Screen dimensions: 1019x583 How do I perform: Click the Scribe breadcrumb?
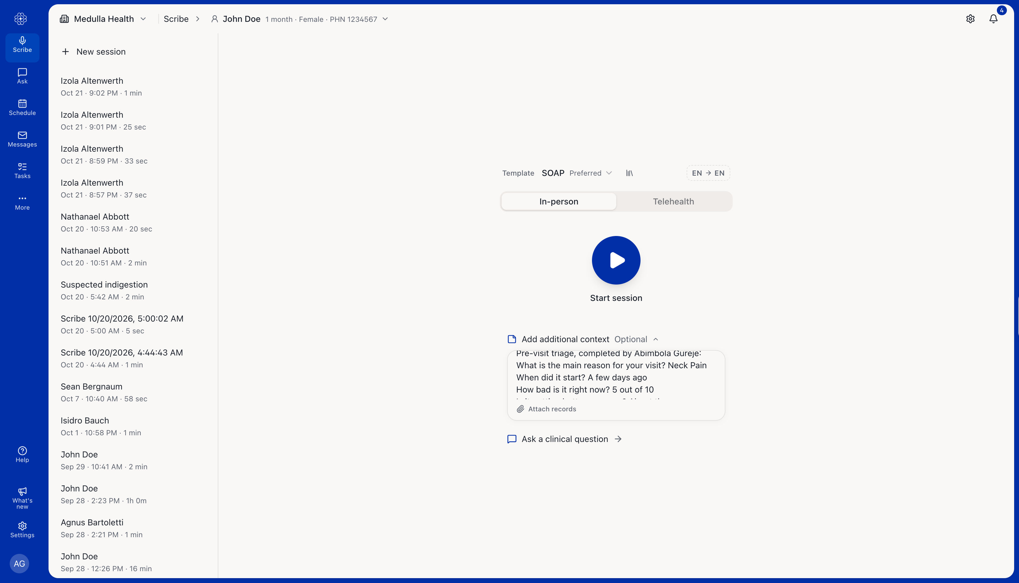[176, 19]
